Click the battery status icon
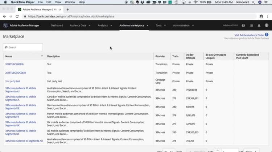The height and width of the screenshot is (152, 272). [x=209, y=2]
